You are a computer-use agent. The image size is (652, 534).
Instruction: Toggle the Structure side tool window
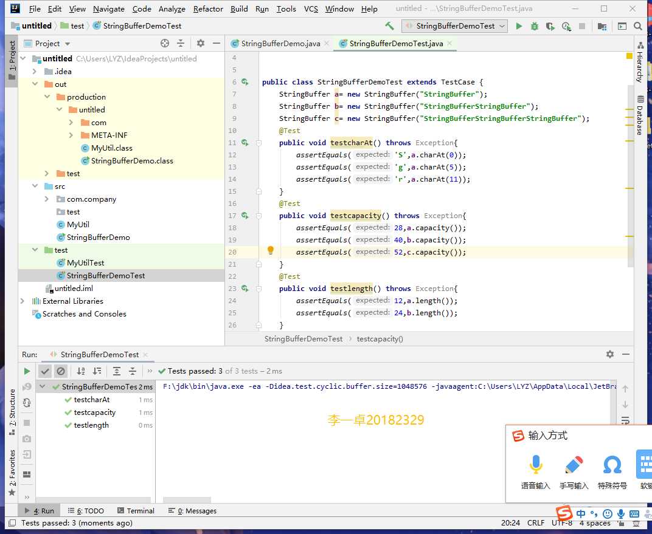12,411
